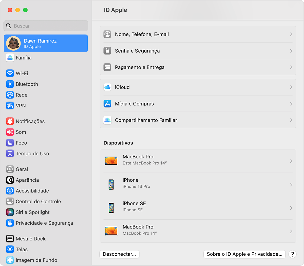Select the VPN globe icon
This screenshot has width=304, height=266.
click(x=10, y=106)
